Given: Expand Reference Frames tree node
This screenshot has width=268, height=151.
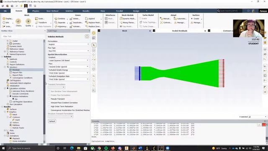Looking at the screenshot, I should pyautogui.click(x=5, y=52).
